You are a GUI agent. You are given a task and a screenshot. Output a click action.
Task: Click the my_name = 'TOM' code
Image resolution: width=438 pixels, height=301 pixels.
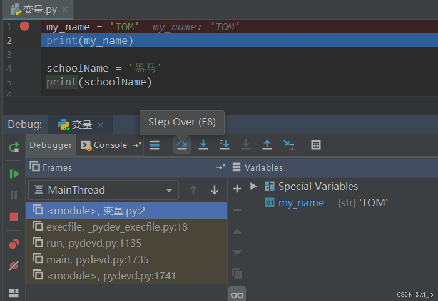click(93, 27)
